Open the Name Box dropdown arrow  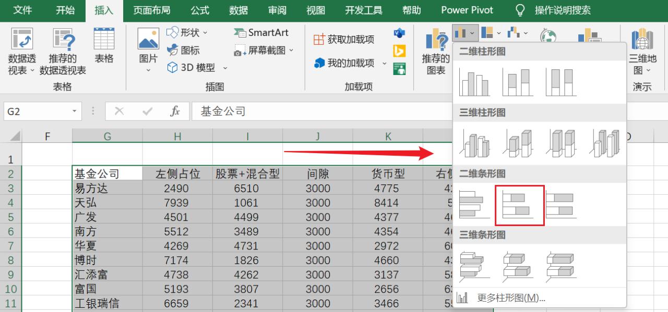coord(74,111)
